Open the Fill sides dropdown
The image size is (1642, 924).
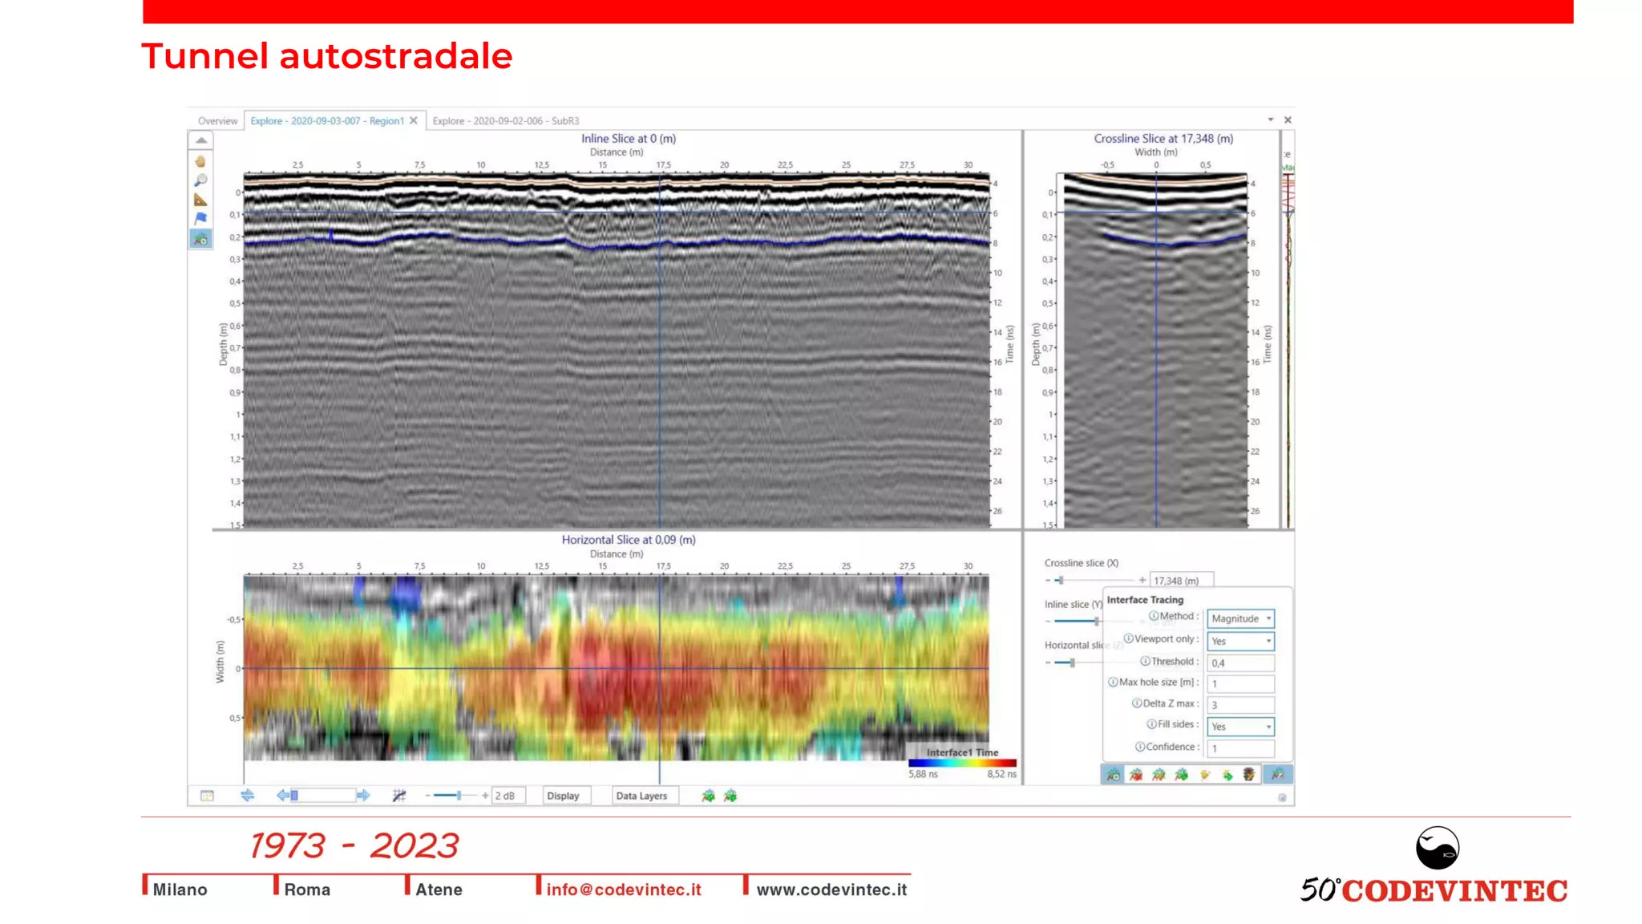[x=1240, y=727]
